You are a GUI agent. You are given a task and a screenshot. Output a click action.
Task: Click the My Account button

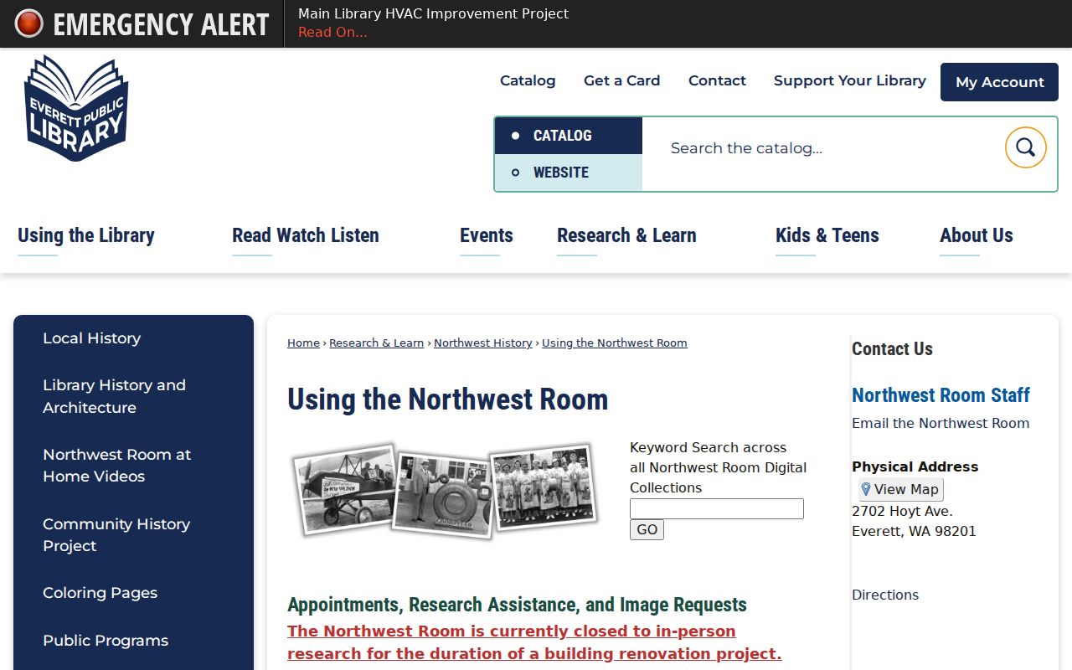click(x=999, y=82)
